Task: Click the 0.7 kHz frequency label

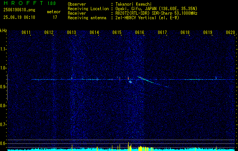Action: [3, 125]
